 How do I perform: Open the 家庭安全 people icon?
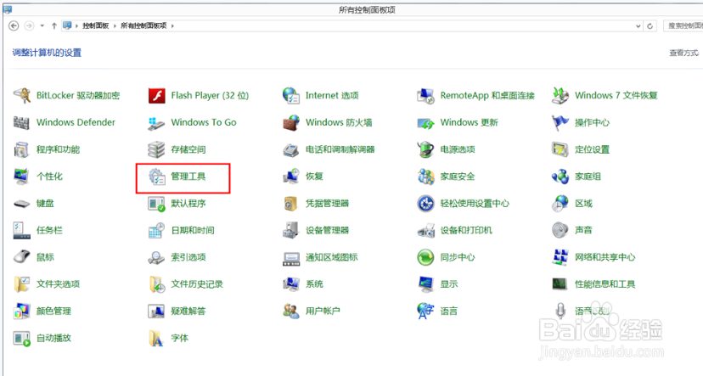(425, 177)
